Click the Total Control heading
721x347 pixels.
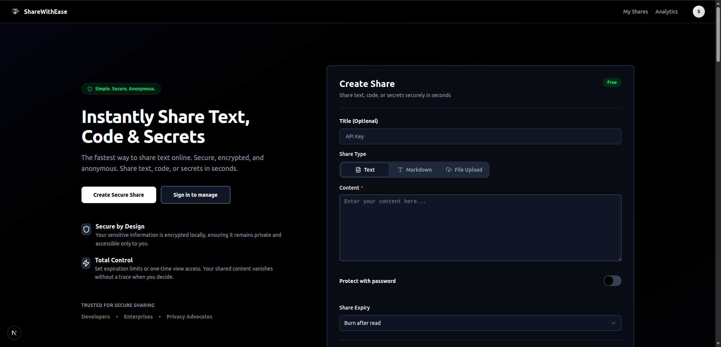[114, 260]
